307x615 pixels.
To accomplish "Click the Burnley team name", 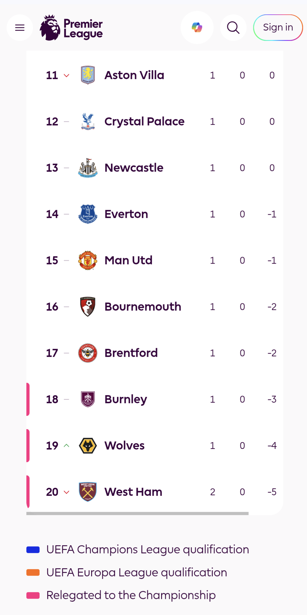I will (x=126, y=399).
